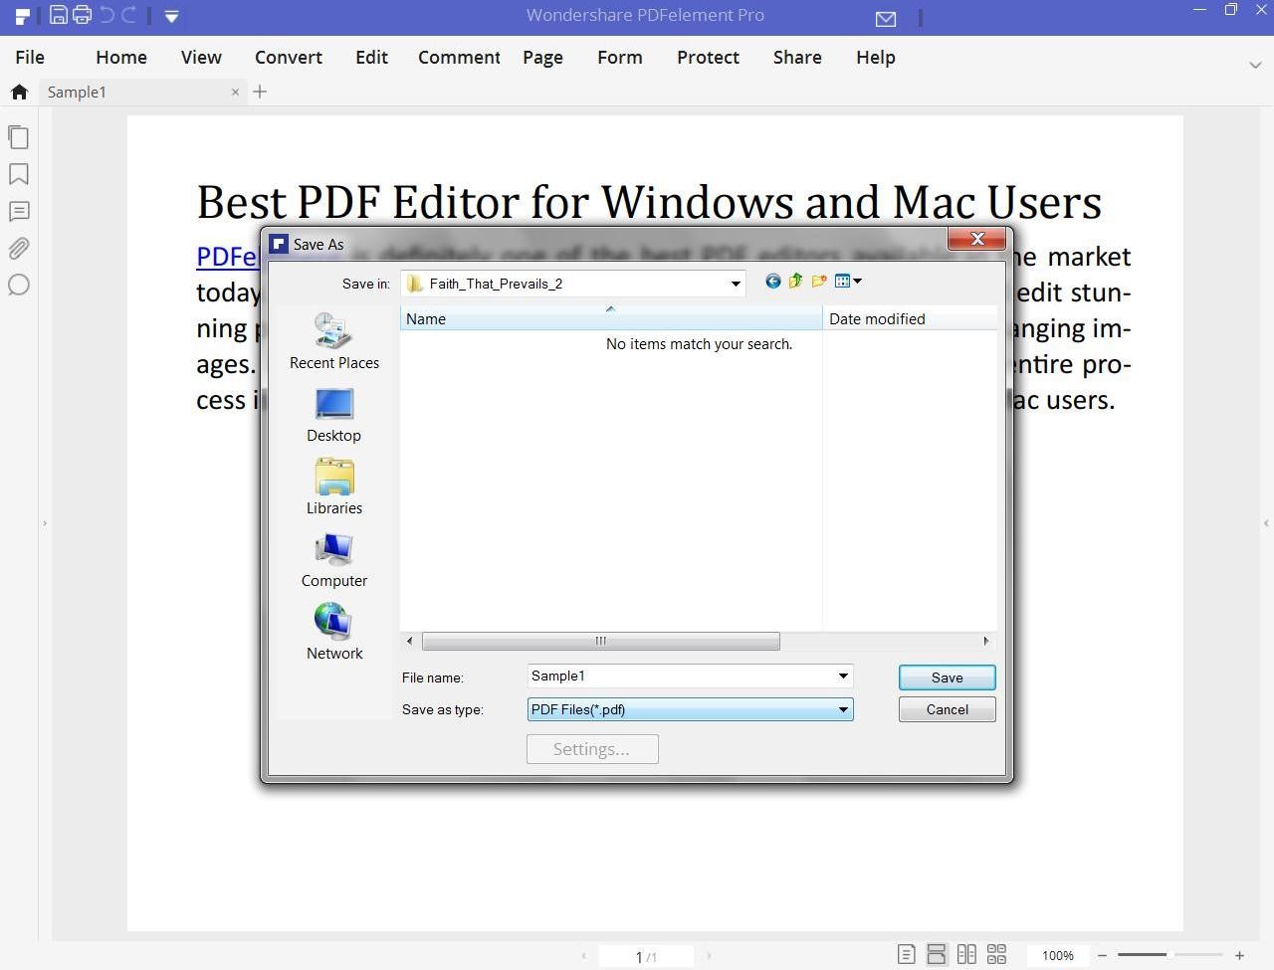Create new folder icon in Save As
Viewport: 1274px width, 970px height.
click(819, 282)
